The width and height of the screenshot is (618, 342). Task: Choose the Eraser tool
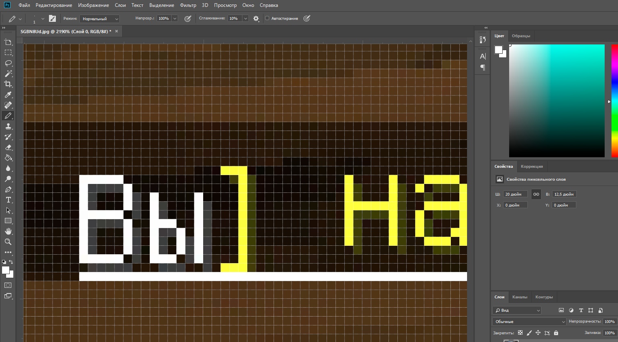click(x=8, y=148)
